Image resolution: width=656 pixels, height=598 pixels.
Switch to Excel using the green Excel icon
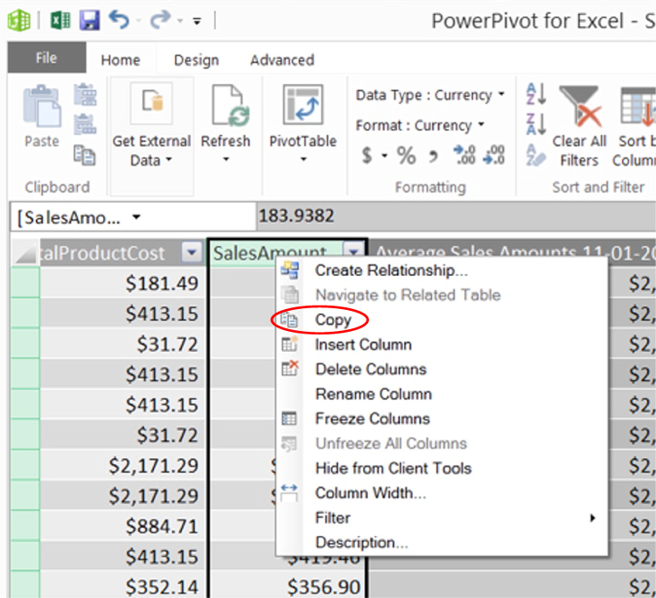[x=59, y=20]
